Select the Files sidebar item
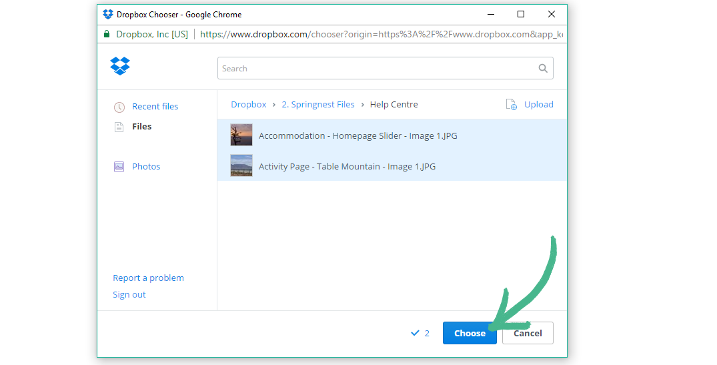Viewport: 717px width, 365px height. [x=141, y=127]
